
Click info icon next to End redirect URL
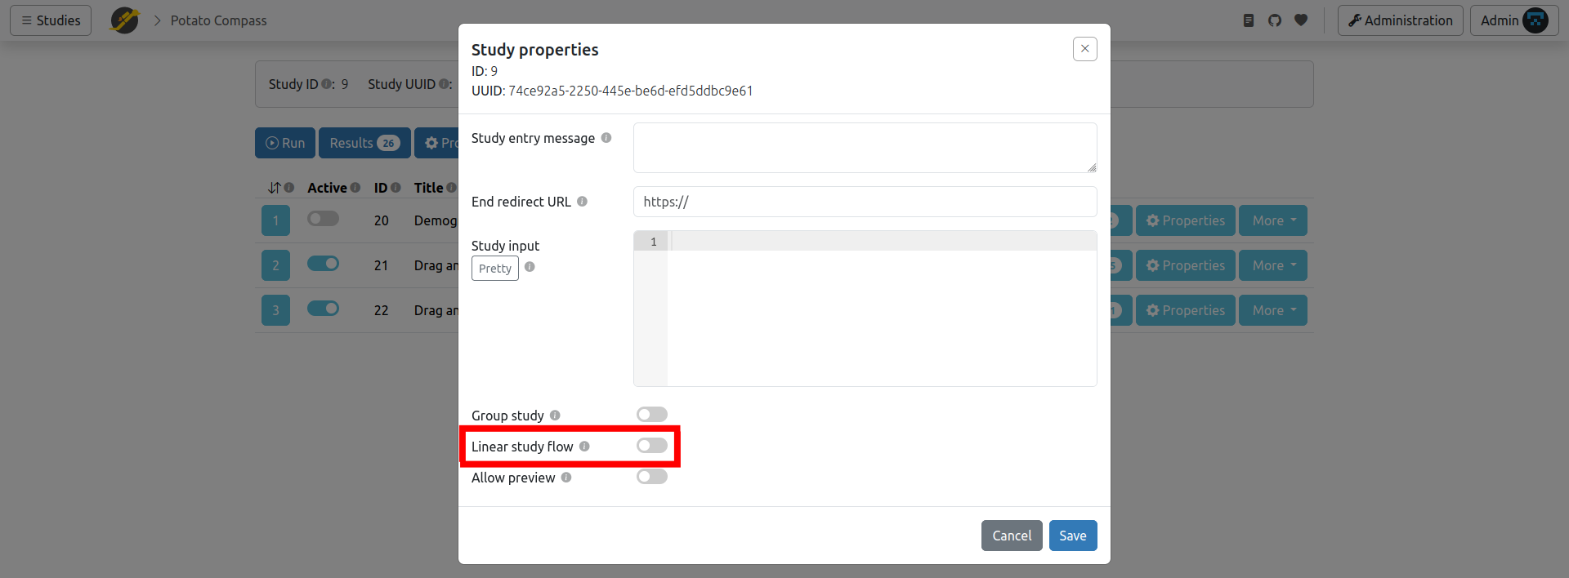582,202
